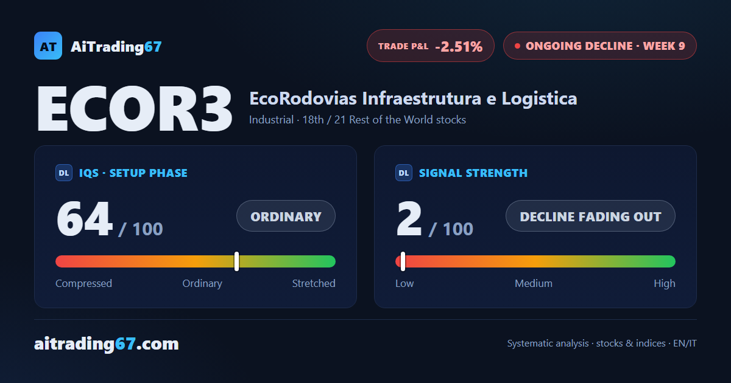Image resolution: width=731 pixels, height=383 pixels.
Task: Click the Signal Strength score of 2
Action: pyautogui.click(x=409, y=219)
